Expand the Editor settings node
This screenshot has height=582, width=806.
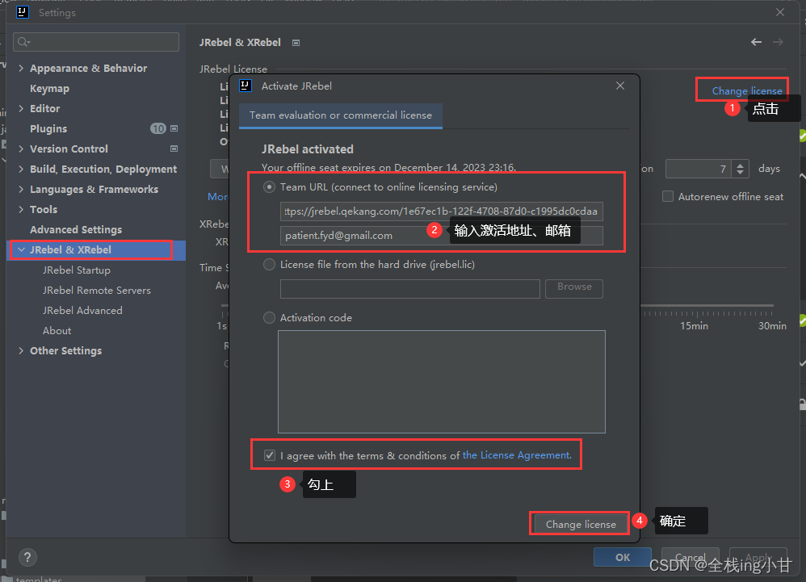coord(21,108)
